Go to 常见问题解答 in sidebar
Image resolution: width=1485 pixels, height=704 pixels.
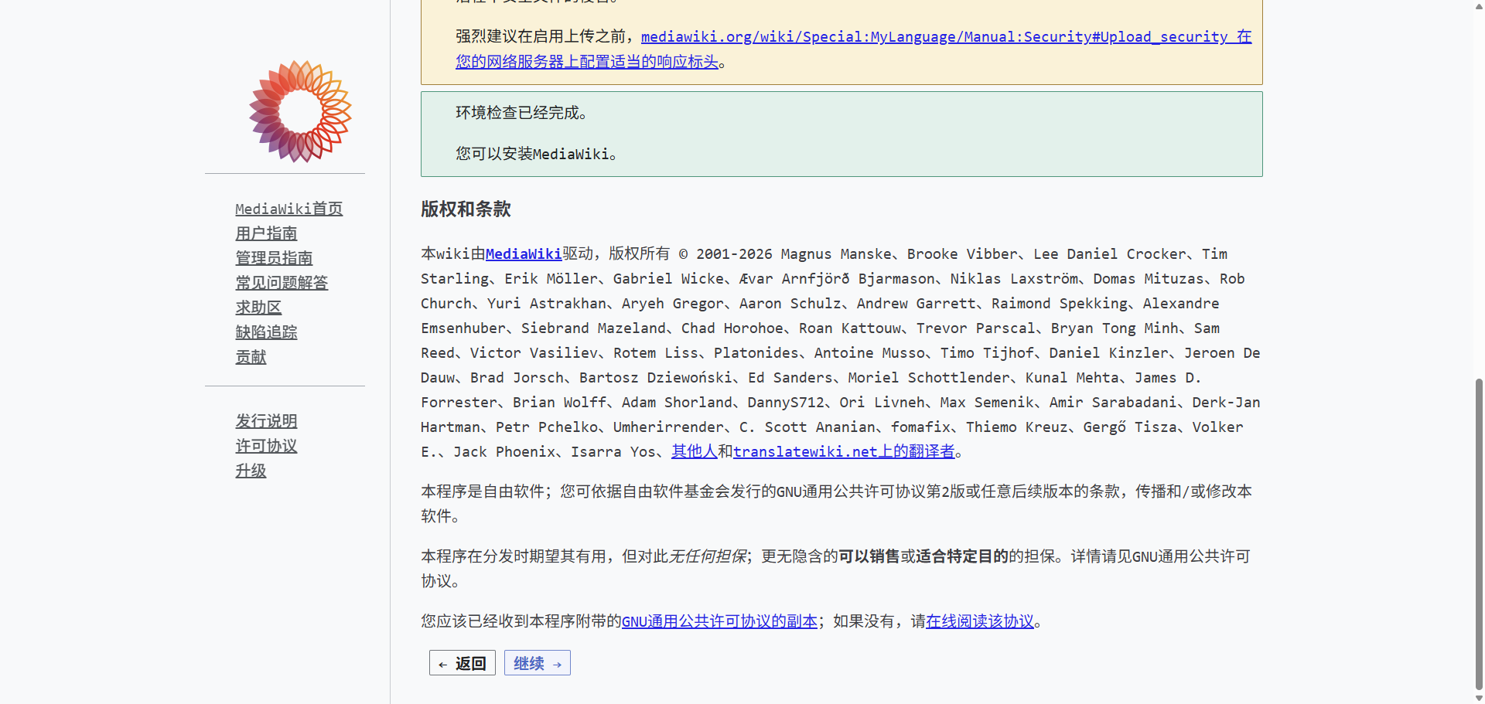282,283
